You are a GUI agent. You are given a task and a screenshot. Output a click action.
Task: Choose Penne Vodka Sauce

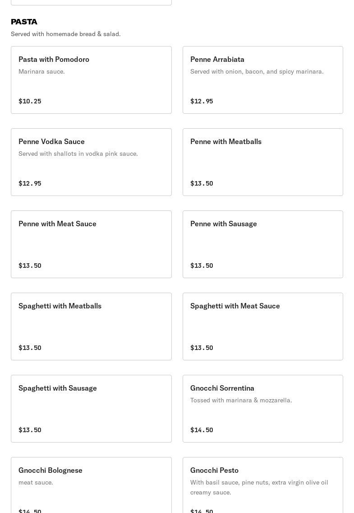91,162
